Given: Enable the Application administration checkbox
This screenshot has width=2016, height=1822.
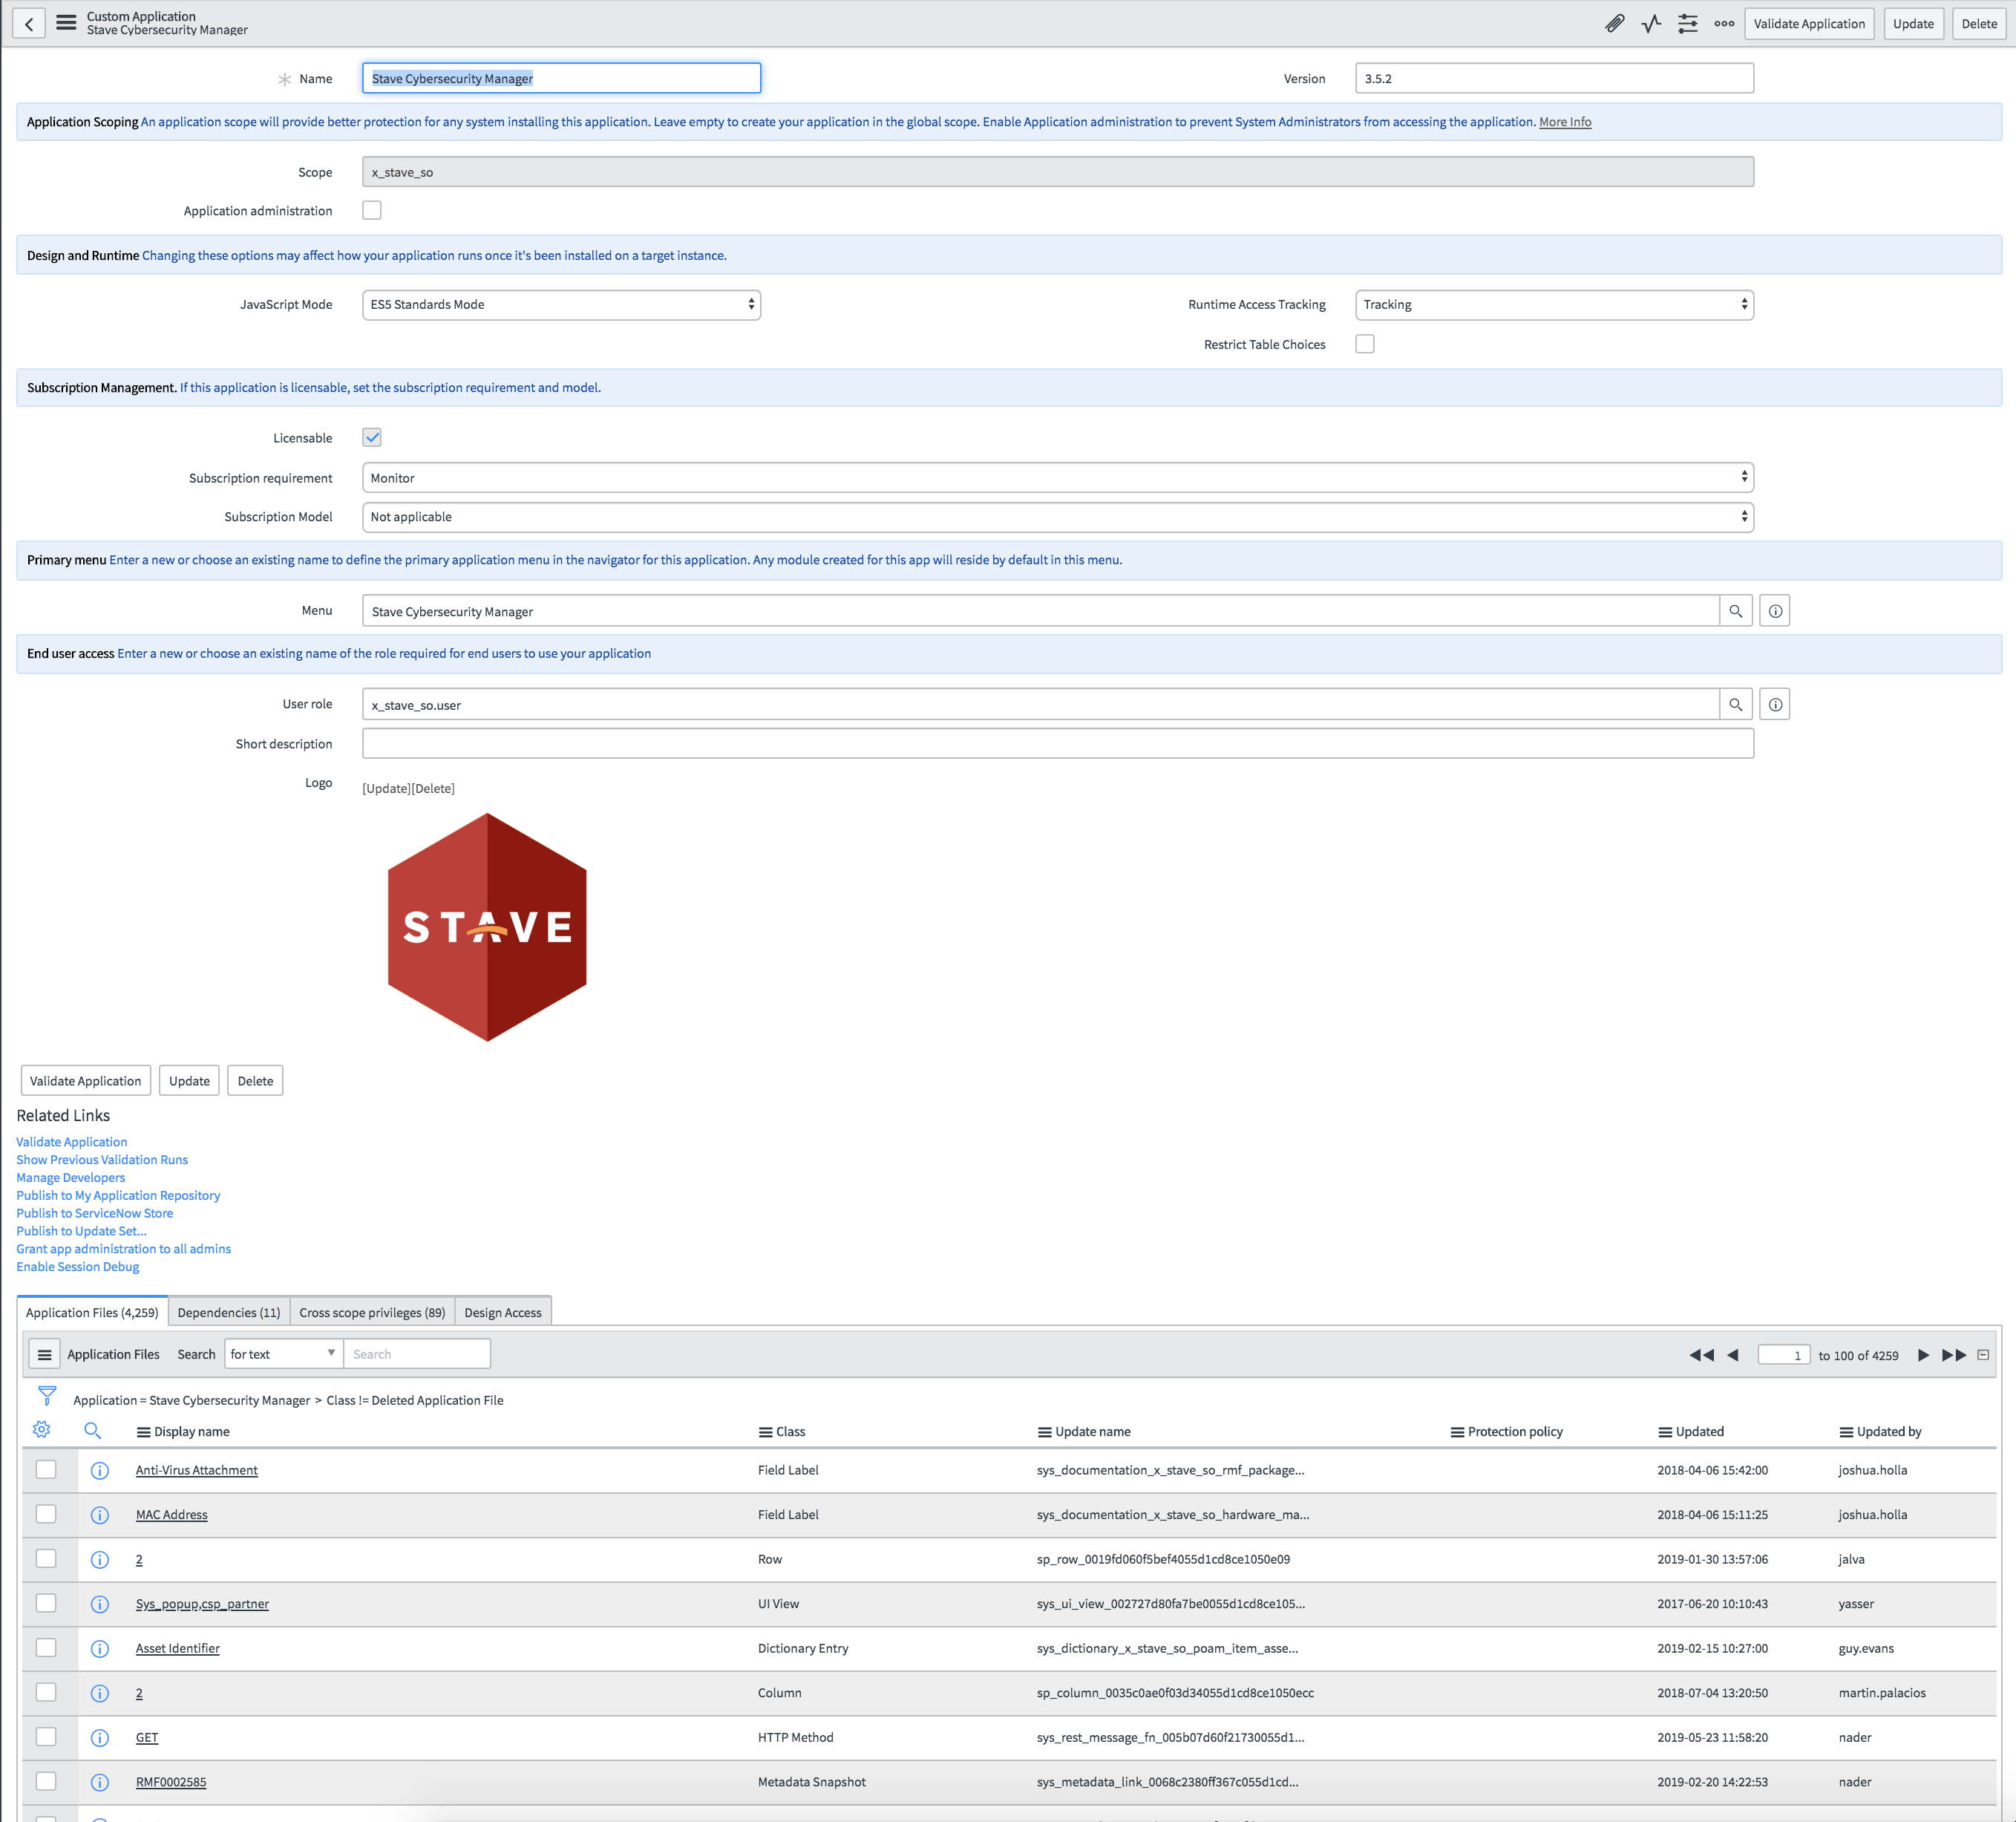Looking at the screenshot, I should pyautogui.click(x=372, y=210).
